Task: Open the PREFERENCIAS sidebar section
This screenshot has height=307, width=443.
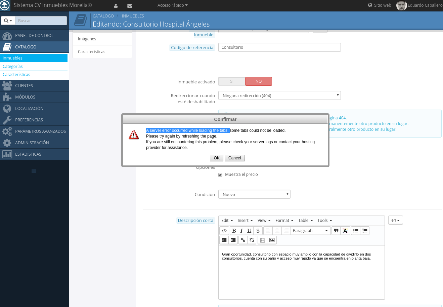Action: point(35,120)
